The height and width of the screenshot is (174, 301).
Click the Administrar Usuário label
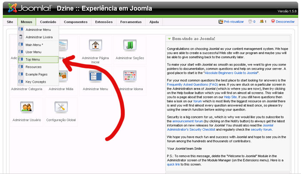point(27,120)
